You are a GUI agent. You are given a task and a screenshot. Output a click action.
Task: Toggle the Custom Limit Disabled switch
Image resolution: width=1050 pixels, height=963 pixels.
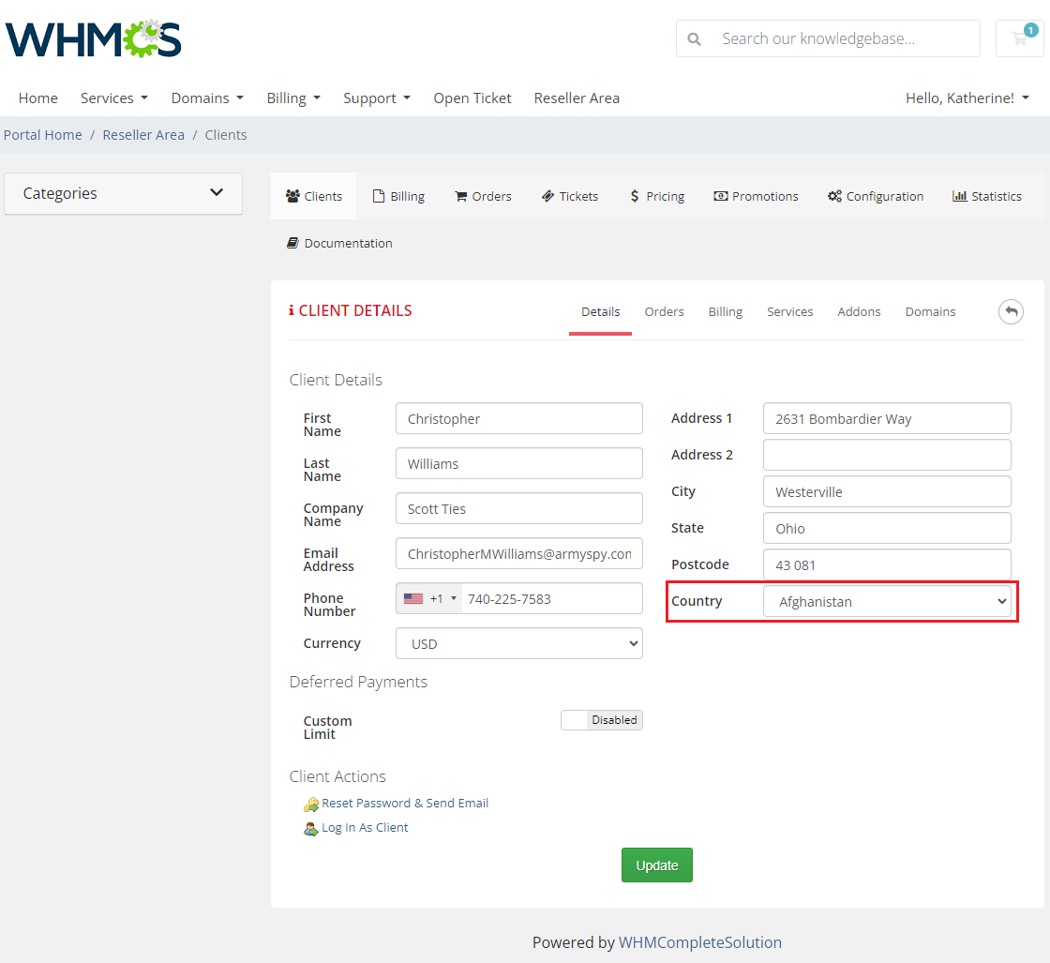pyautogui.click(x=601, y=720)
